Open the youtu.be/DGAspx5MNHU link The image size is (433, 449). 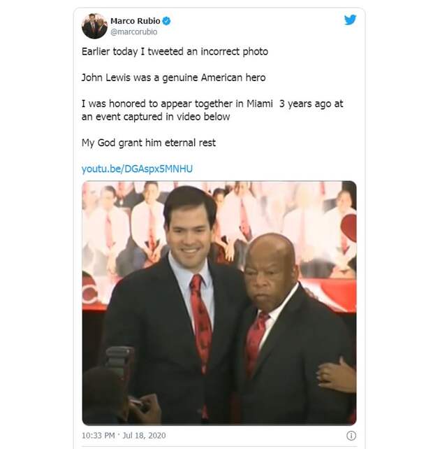[137, 169]
